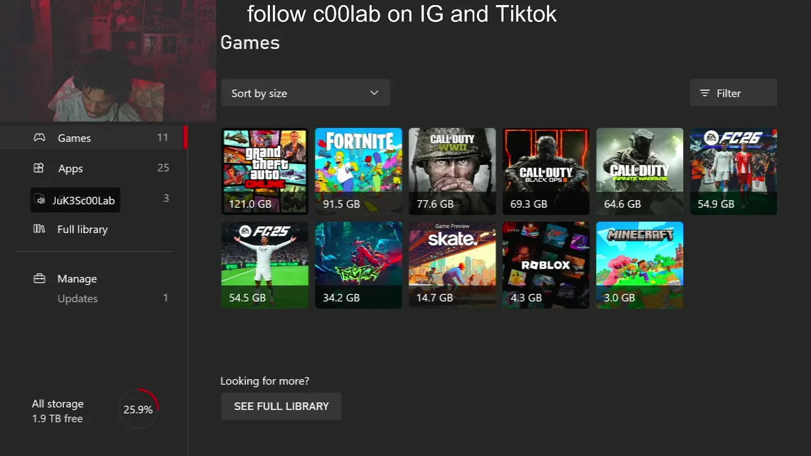Screen dimensions: 811x456
Task: Click the Filter lines icon
Action: (705, 93)
